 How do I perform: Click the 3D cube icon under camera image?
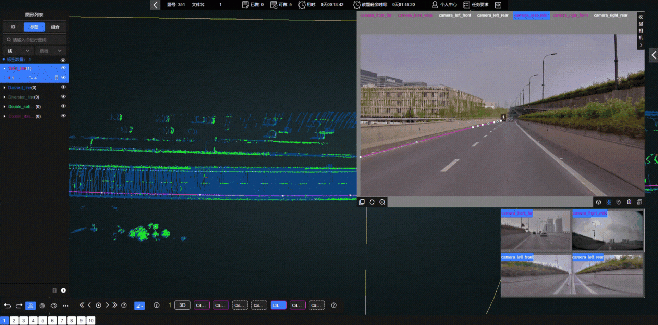point(598,202)
